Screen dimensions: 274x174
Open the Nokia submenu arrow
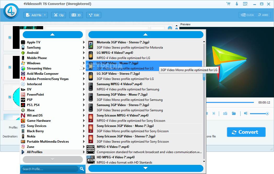coord(84,136)
